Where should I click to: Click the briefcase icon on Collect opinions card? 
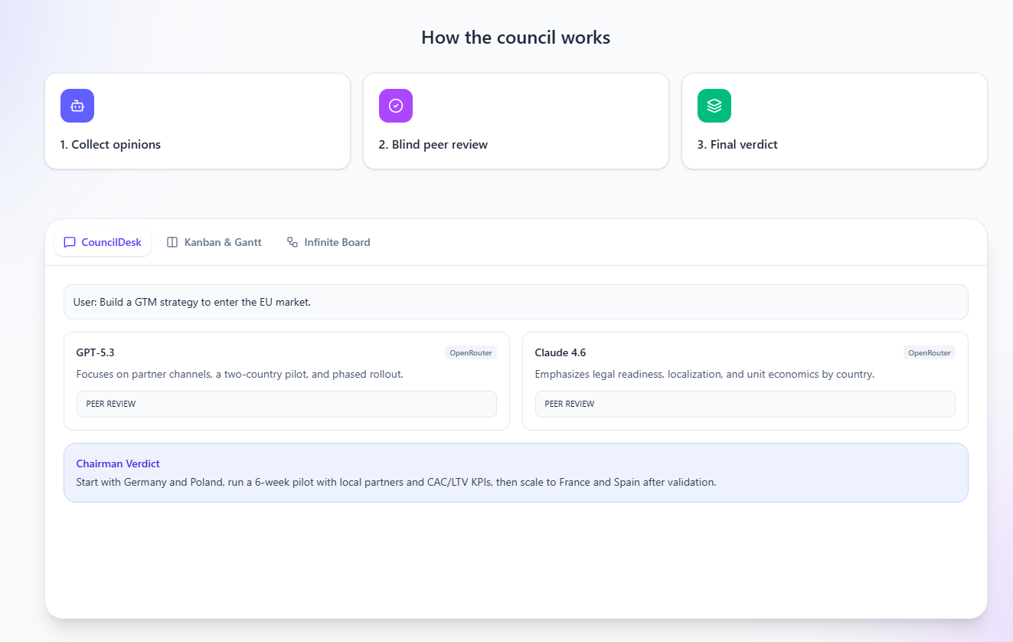tap(77, 106)
